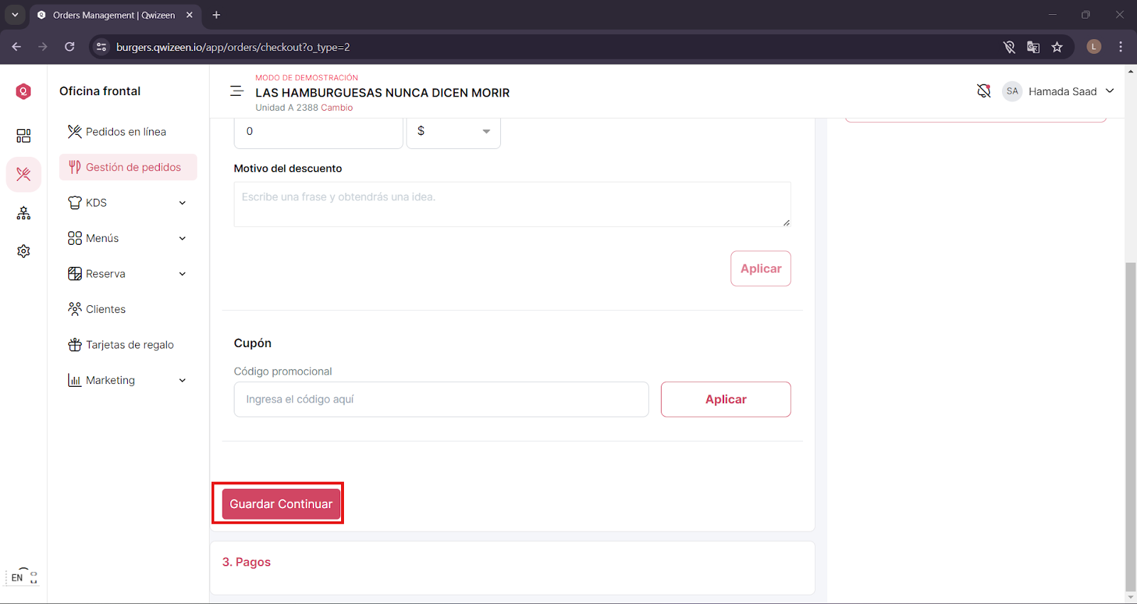Click the SA user avatar

[x=1012, y=91]
